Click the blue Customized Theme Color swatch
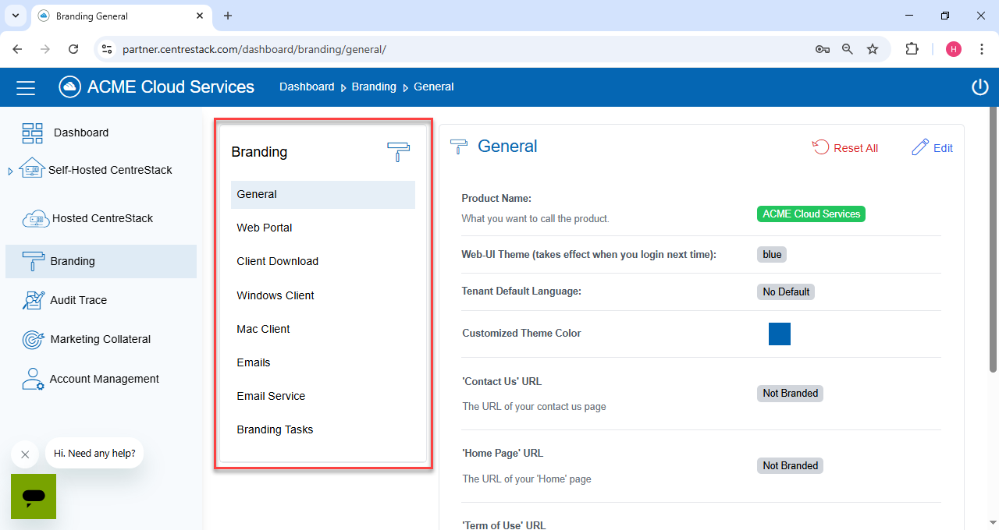 coord(779,334)
